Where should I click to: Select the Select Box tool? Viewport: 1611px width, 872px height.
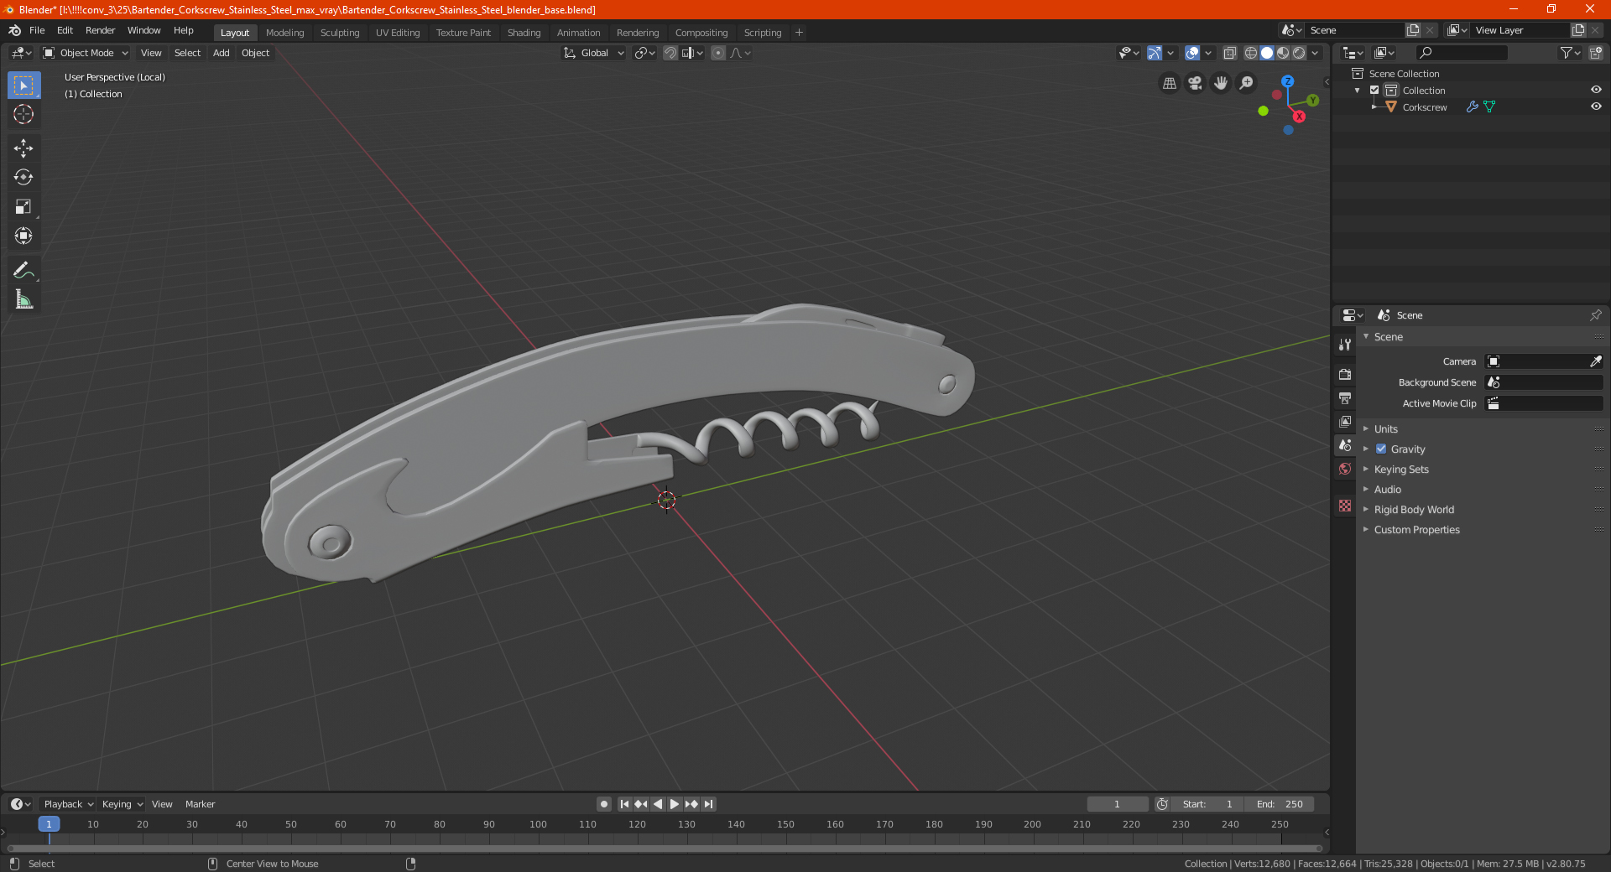coord(23,86)
